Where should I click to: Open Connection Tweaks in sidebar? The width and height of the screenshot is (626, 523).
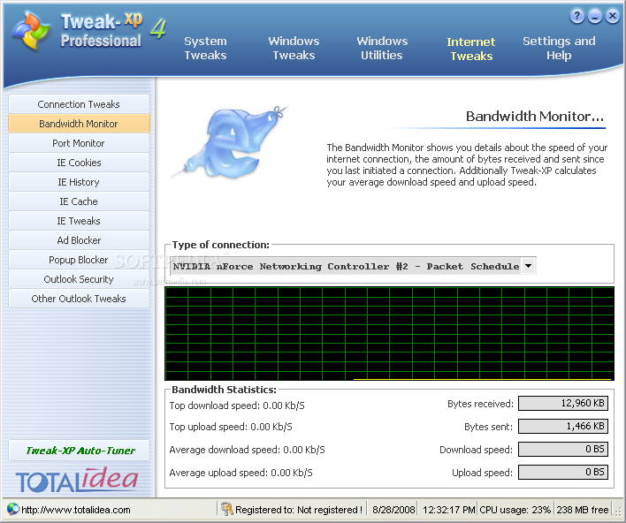79,104
